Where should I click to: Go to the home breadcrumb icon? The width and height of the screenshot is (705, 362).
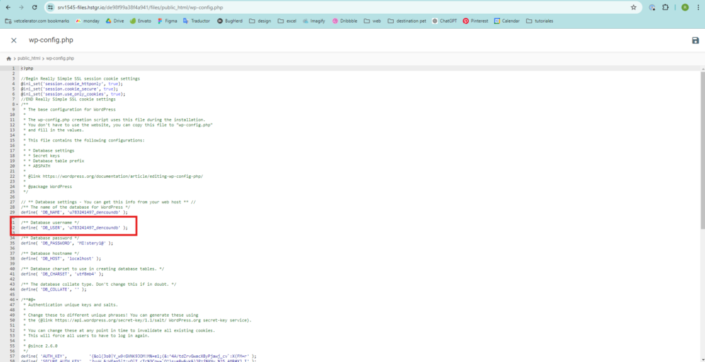click(9, 58)
